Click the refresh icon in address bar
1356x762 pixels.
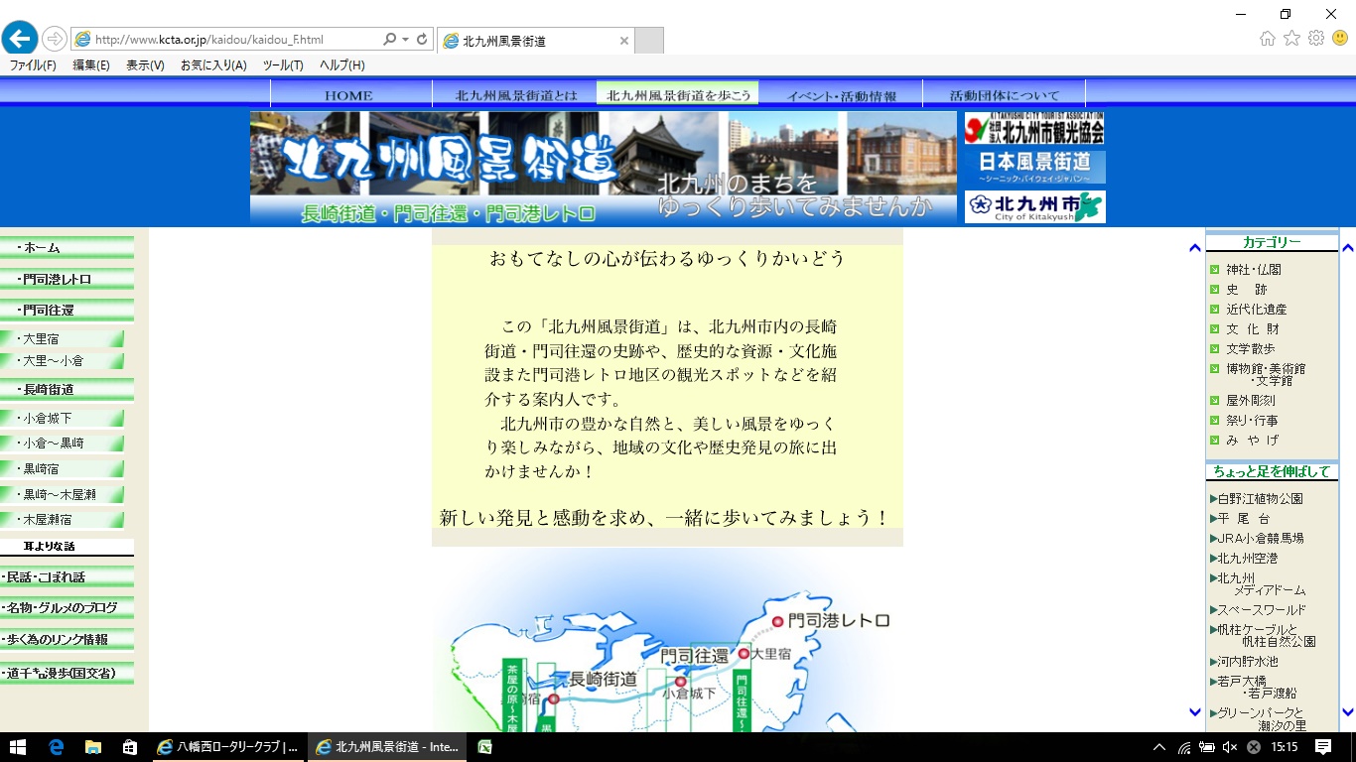point(422,40)
